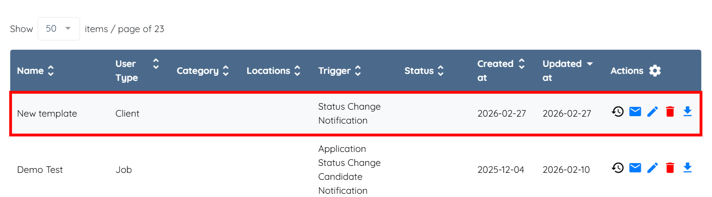
Task: Delete the Demo Test template
Action: point(670,168)
